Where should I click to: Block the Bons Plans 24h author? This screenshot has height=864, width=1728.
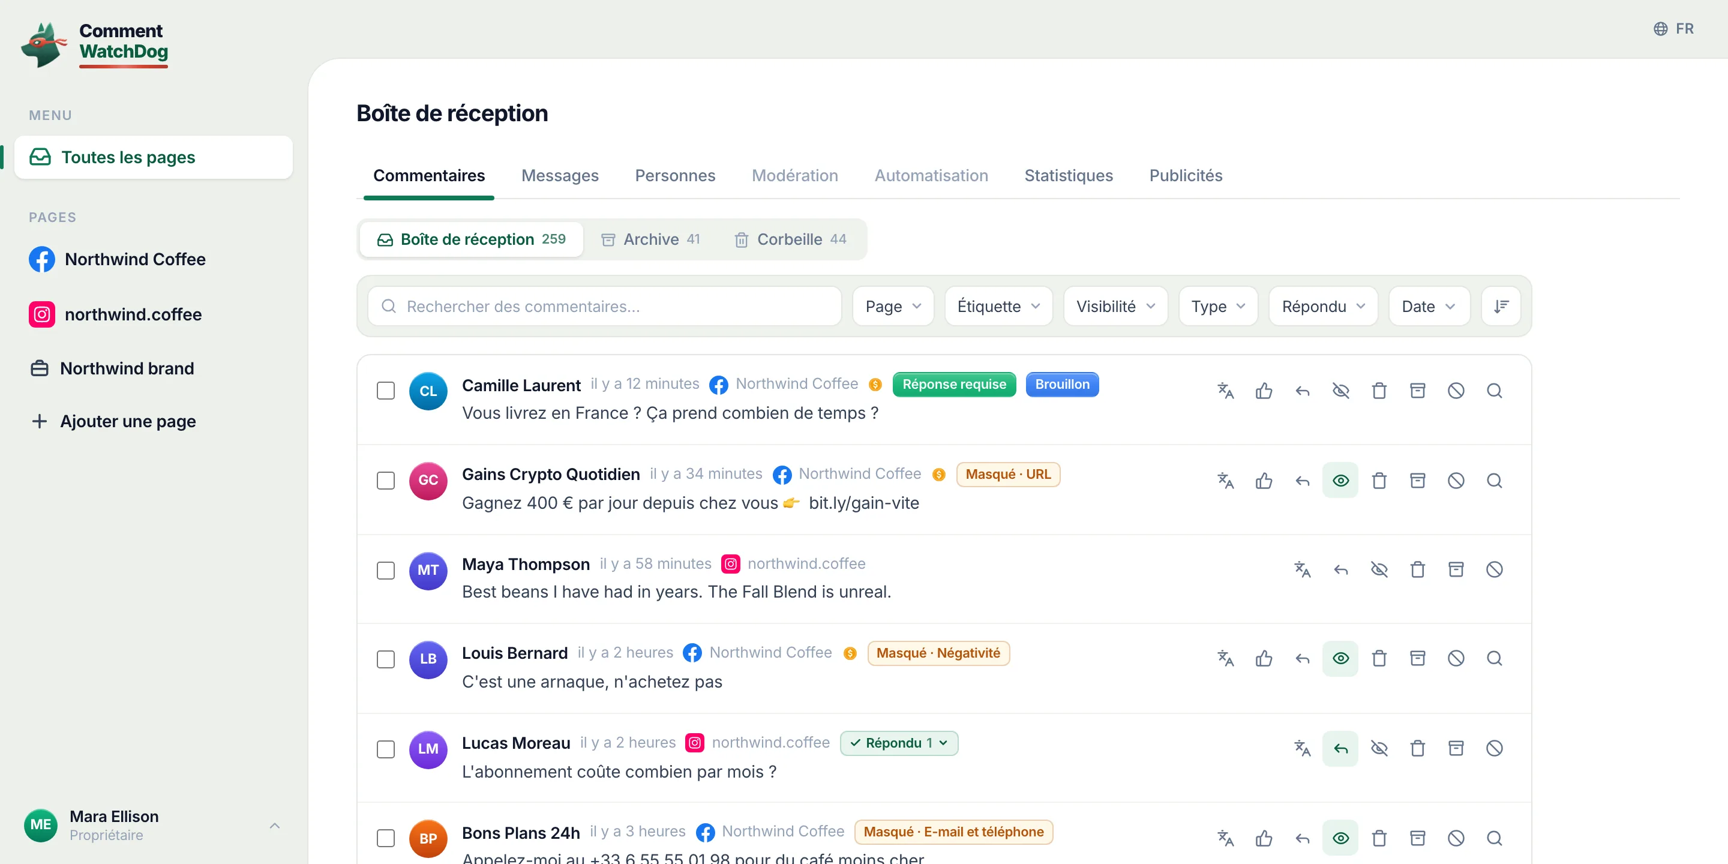[1456, 838]
